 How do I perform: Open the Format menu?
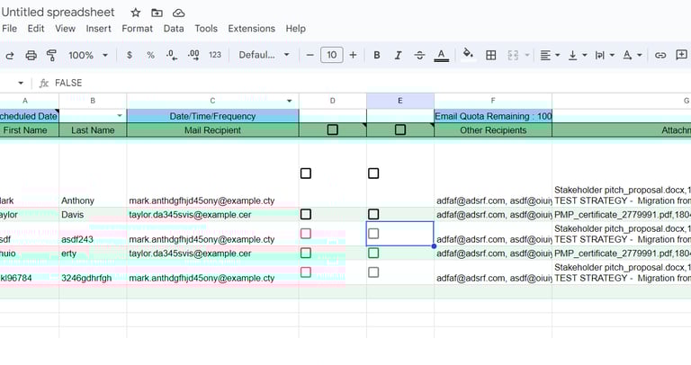(x=137, y=29)
